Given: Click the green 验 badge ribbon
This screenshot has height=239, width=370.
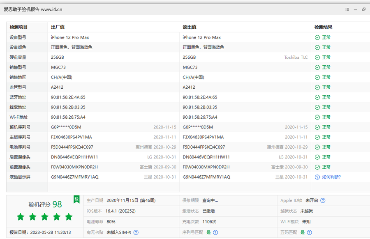Looking at the screenshot, I should pyautogui.click(x=76, y=199).
